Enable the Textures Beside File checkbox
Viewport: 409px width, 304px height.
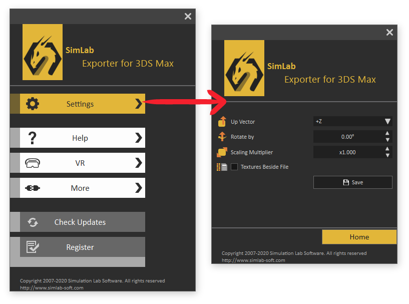click(x=234, y=167)
